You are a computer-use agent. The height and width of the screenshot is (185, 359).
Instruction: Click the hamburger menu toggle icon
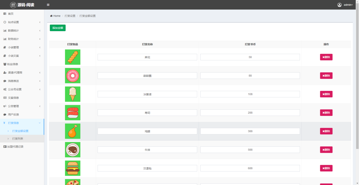48,5
